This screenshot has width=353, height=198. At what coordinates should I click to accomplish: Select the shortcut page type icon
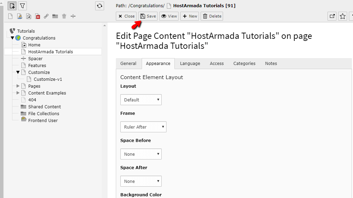[x=29, y=16]
